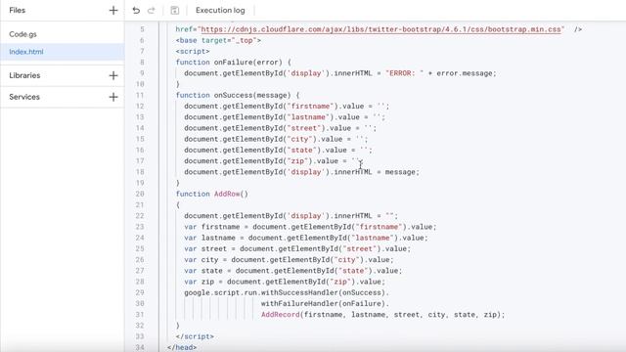Click the withFailureHandler(onFailure) text
Viewport: 626px width, 352px height.
pyautogui.click(x=325, y=303)
